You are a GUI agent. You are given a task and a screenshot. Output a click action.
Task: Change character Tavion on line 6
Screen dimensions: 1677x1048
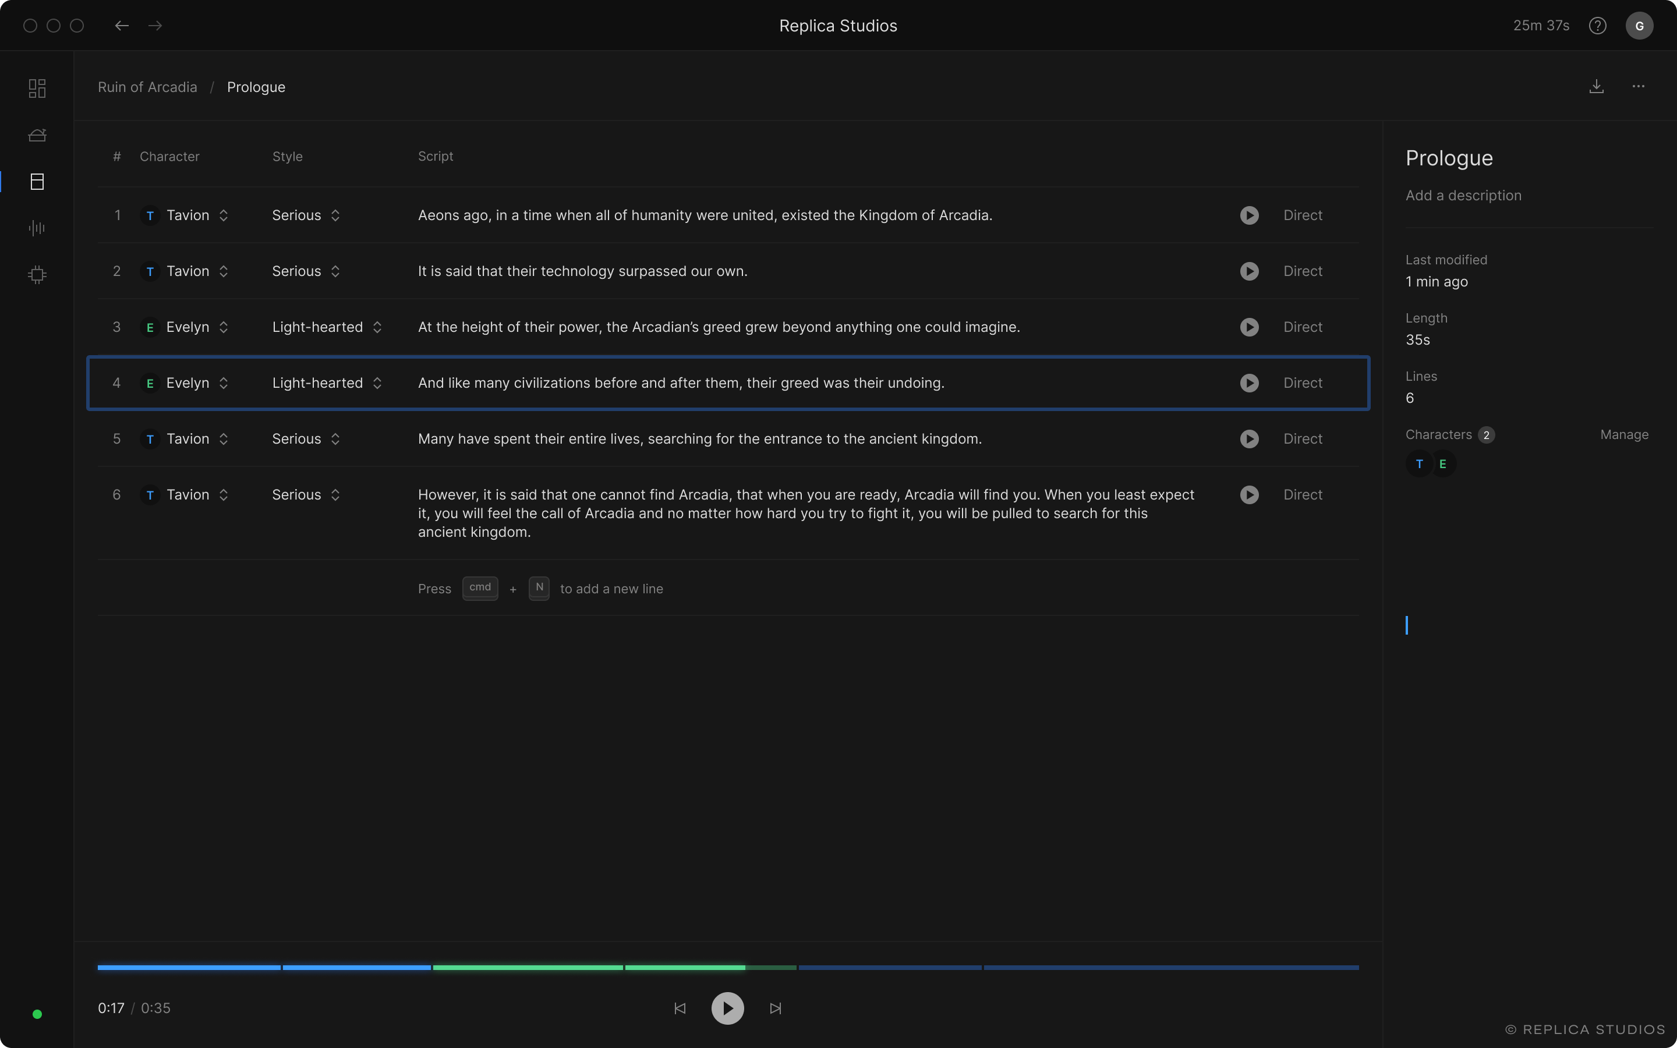pos(185,495)
